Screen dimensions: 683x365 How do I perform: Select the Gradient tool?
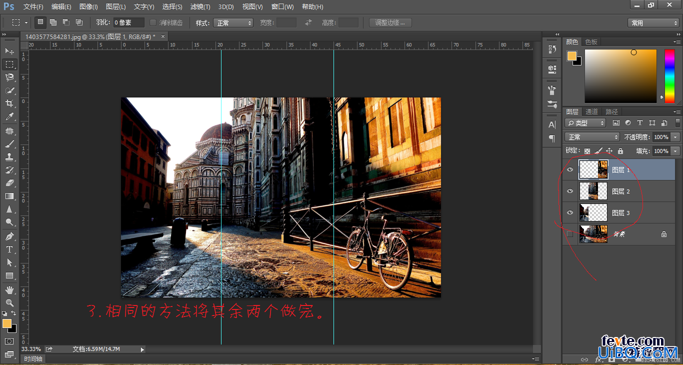click(x=9, y=196)
